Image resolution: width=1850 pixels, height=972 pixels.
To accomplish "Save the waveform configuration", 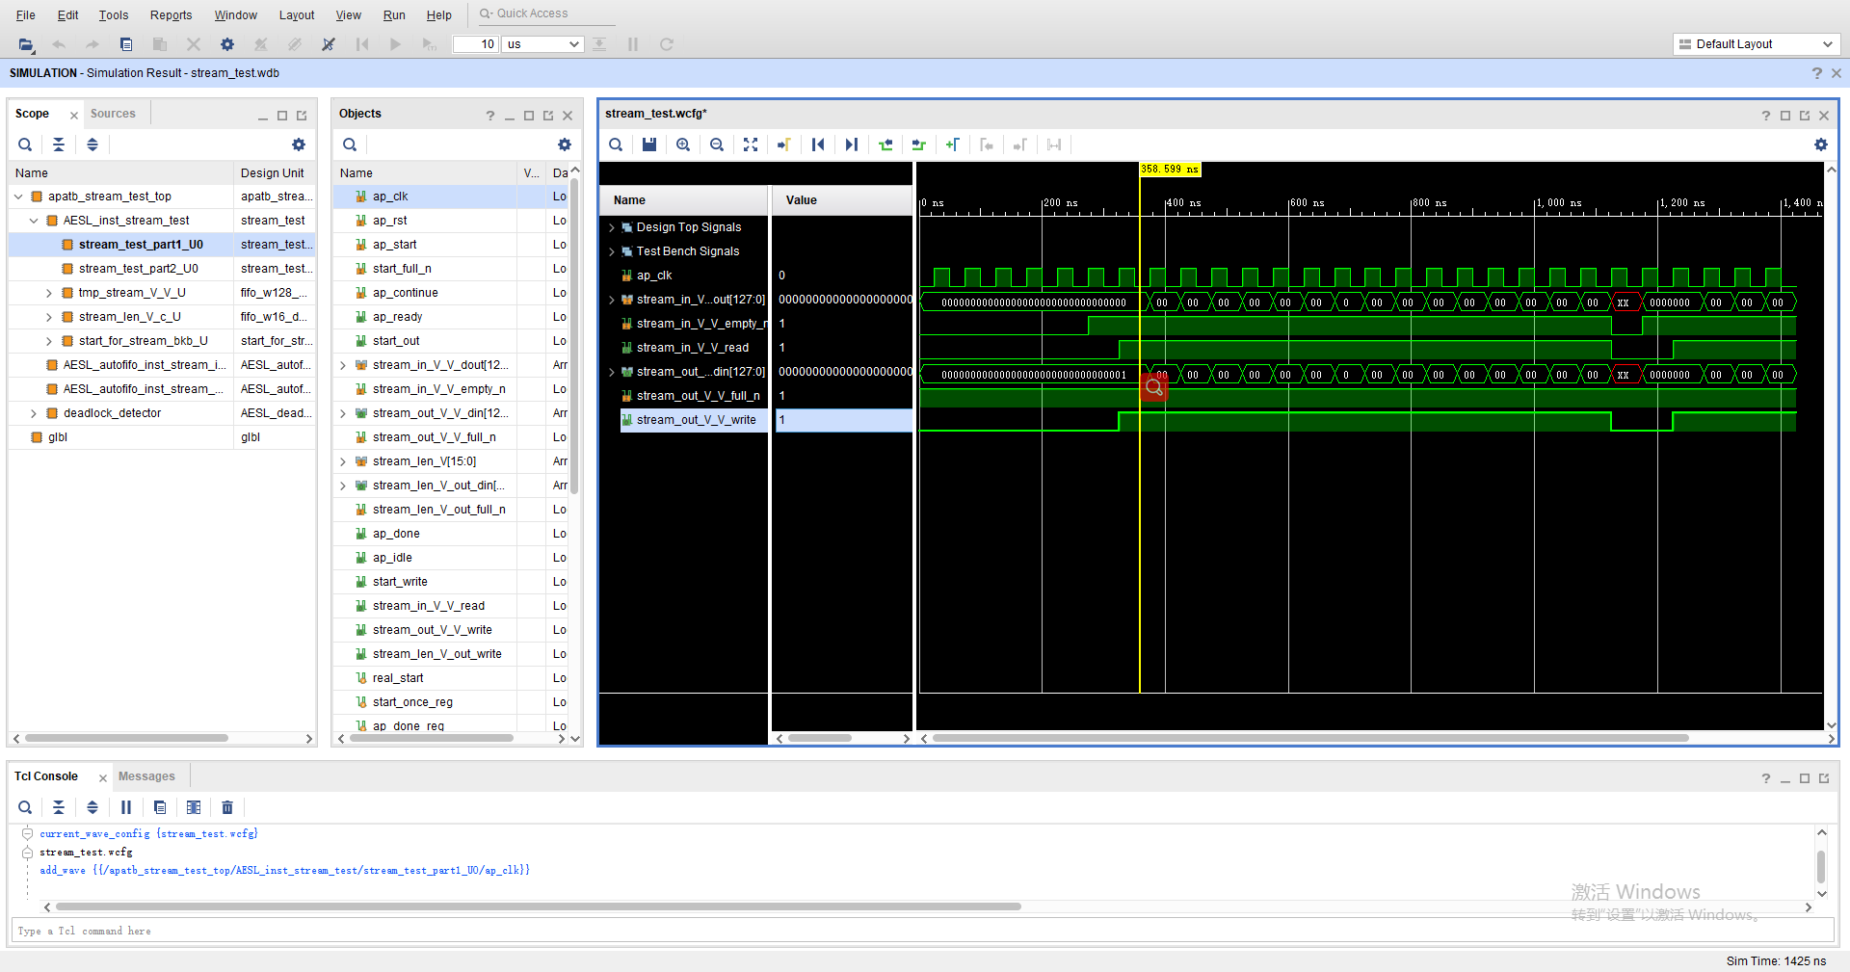I will tap(649, 144).
